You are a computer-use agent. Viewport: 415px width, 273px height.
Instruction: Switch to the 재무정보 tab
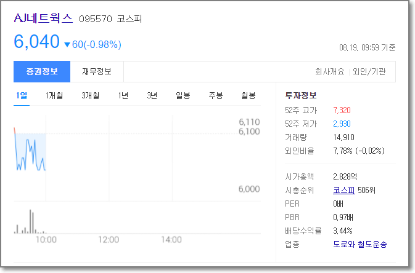(97, 71)
